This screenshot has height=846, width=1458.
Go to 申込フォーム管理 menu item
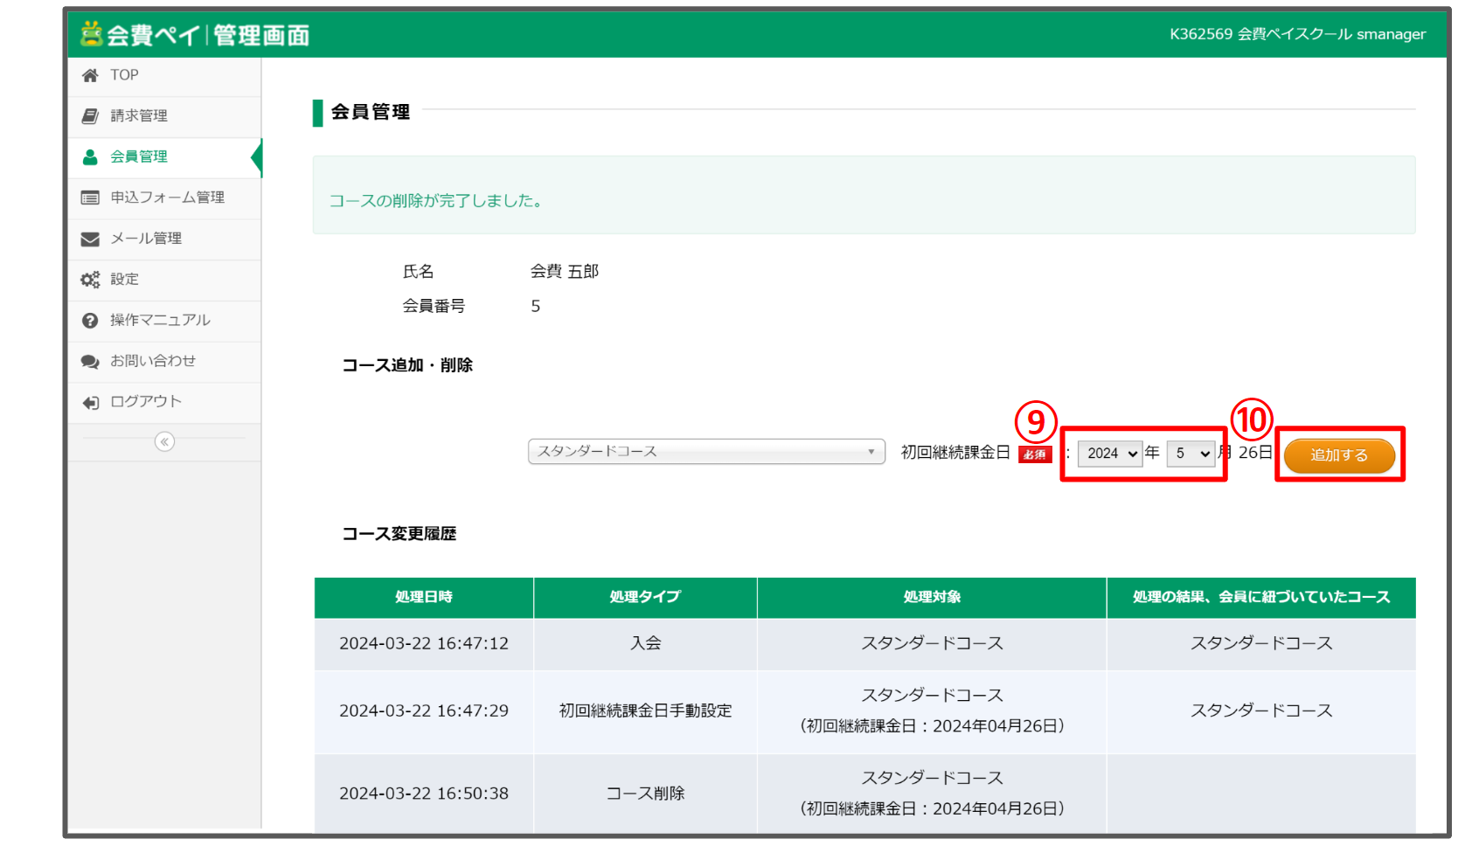click(x=167, y=198)
